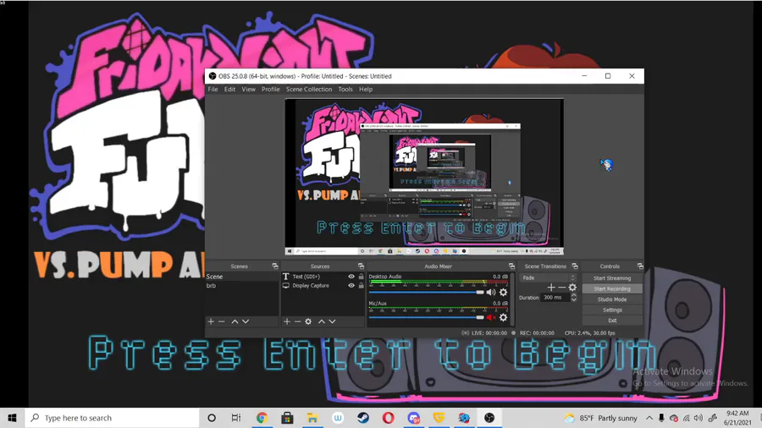762x428 pixels.
Task: Pop out the Controls dock
Action: click(640, 266)
